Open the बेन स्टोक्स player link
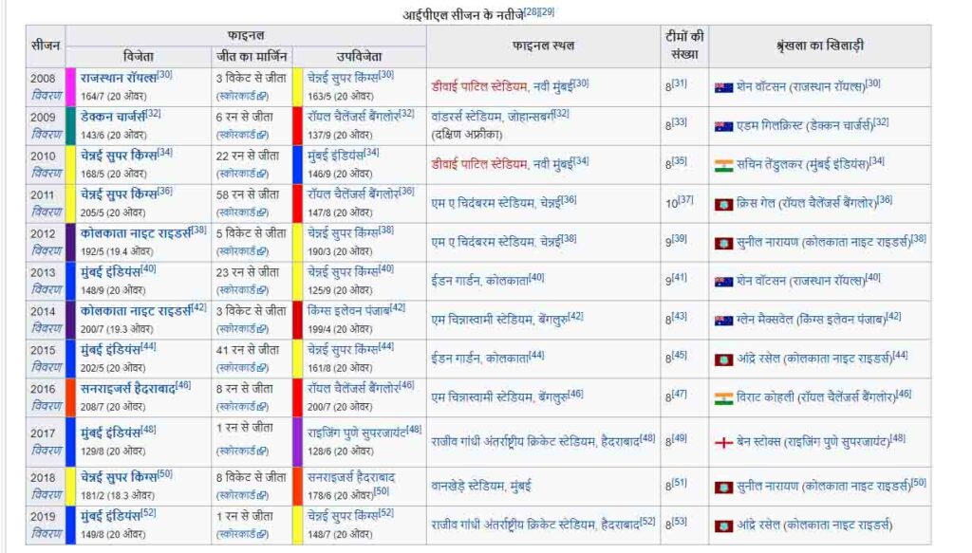 click(758, 441)
